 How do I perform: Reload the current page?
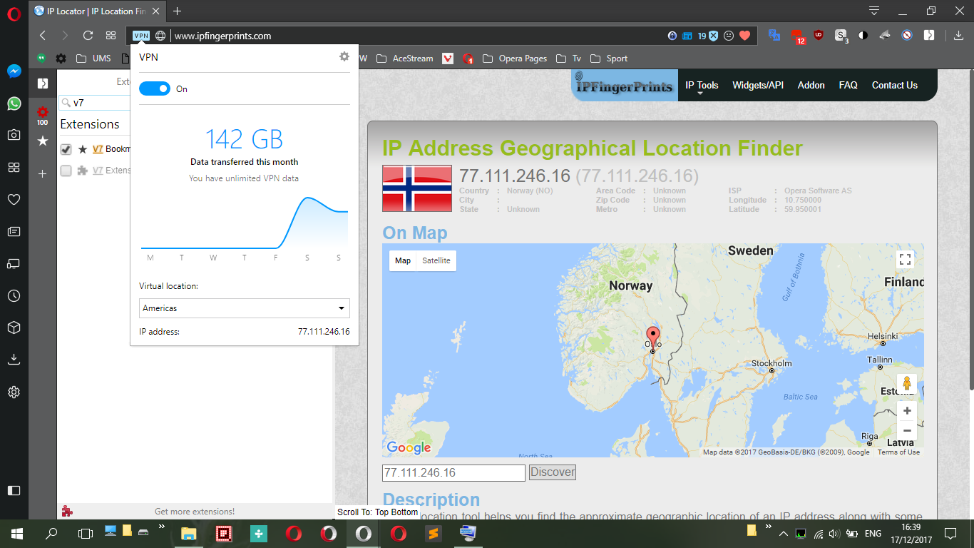tap(88, 36)
